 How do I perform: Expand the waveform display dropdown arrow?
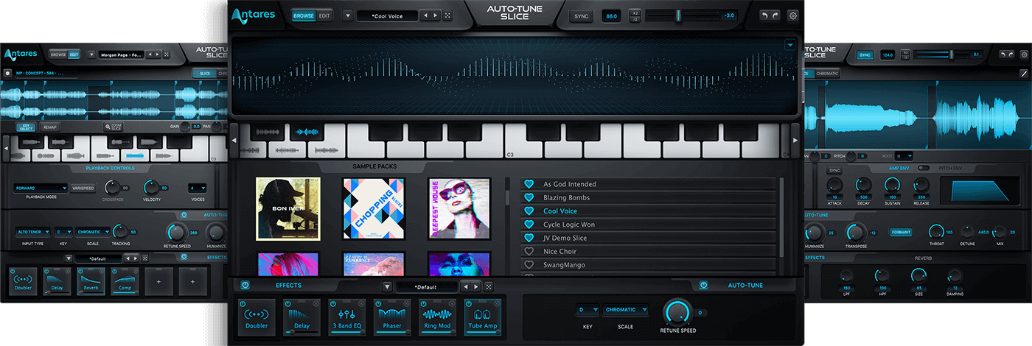pyautogui.click(x=790, y=45)
